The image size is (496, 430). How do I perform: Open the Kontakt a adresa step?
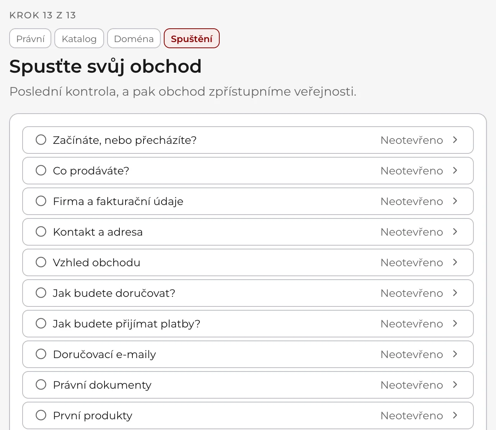248,232
